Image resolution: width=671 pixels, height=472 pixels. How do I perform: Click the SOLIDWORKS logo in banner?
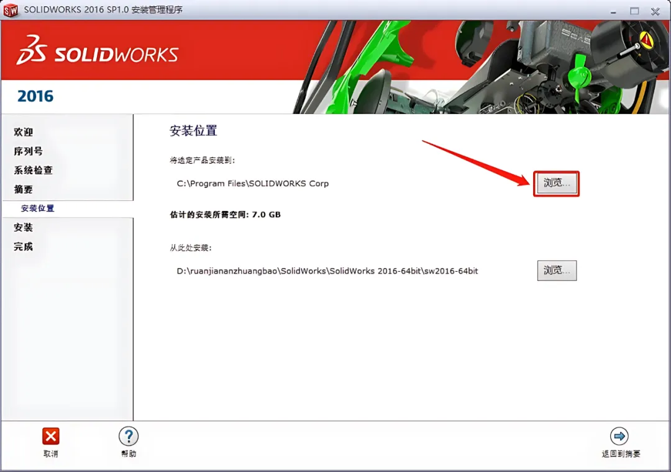click(98, 51)
